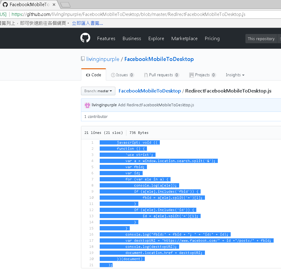Viewport: 281px width, 276px height.
Task: Click the code brackets icon on Code tab
Action: pos(88,75)
